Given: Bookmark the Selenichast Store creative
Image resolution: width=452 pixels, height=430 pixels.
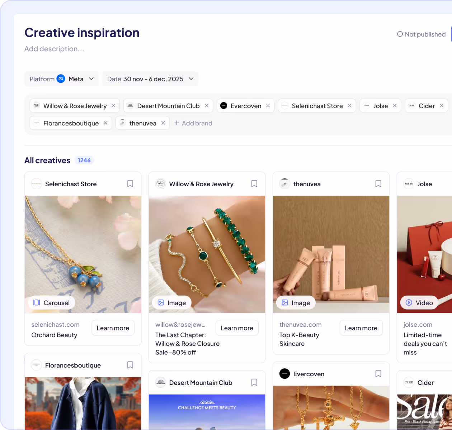Looking at the screenshot, I should click(x=130, y=184).
